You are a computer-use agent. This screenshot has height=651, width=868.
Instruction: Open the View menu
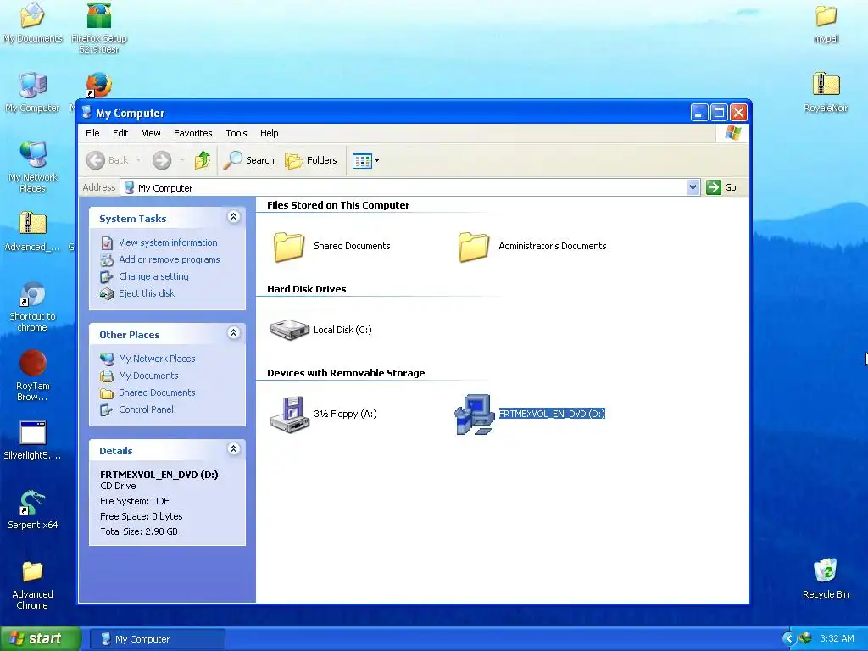[151, 133]
